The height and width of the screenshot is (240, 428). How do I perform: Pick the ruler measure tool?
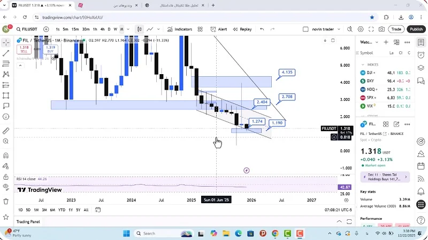coord(6,131)
